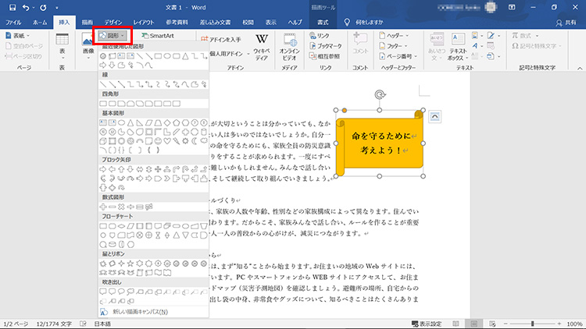This screenshot has width=586, height=329.
Task: Switch to print layout view in status bar
Action: tap(473, 323)
